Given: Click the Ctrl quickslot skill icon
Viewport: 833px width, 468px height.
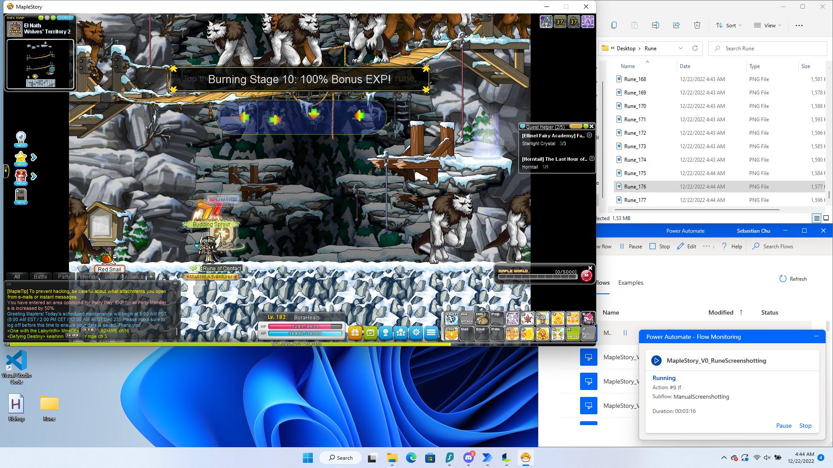Looking at the screenshot, I should click(451, 333).
